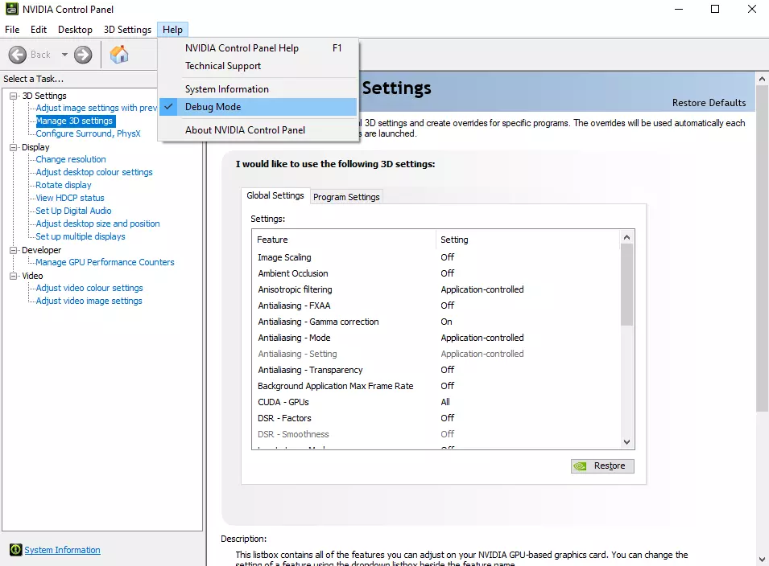Open the Desktop menu
Screen dimensions: 769x566
click(x=75, y=30)
